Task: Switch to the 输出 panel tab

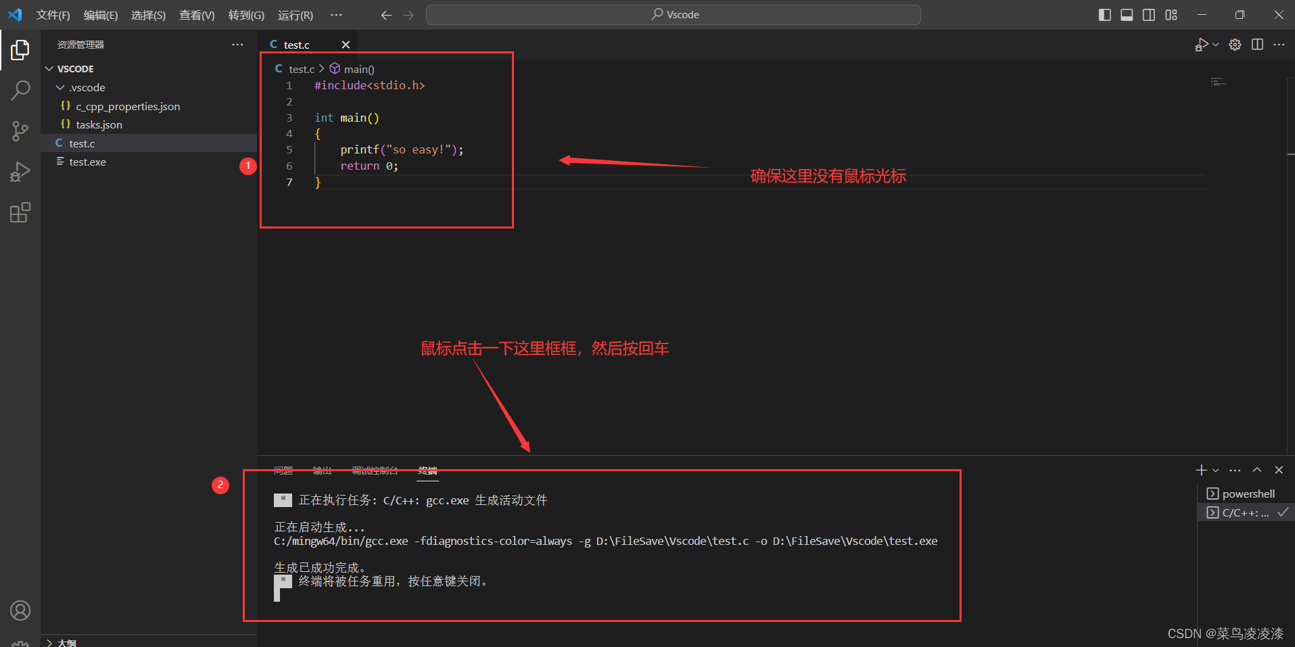Action: coord(322,471)
